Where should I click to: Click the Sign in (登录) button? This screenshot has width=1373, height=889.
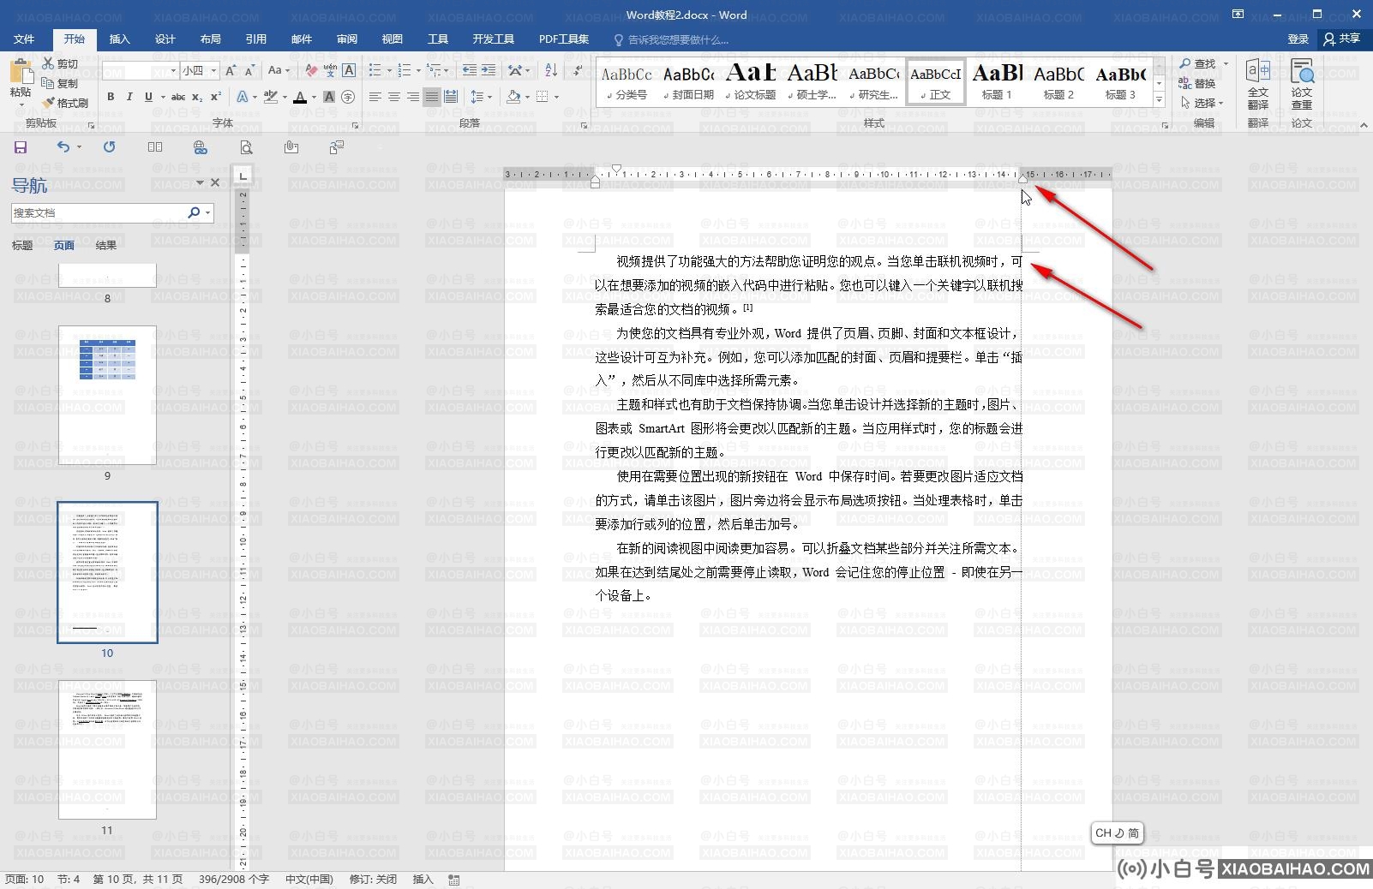coord(1298,39)
